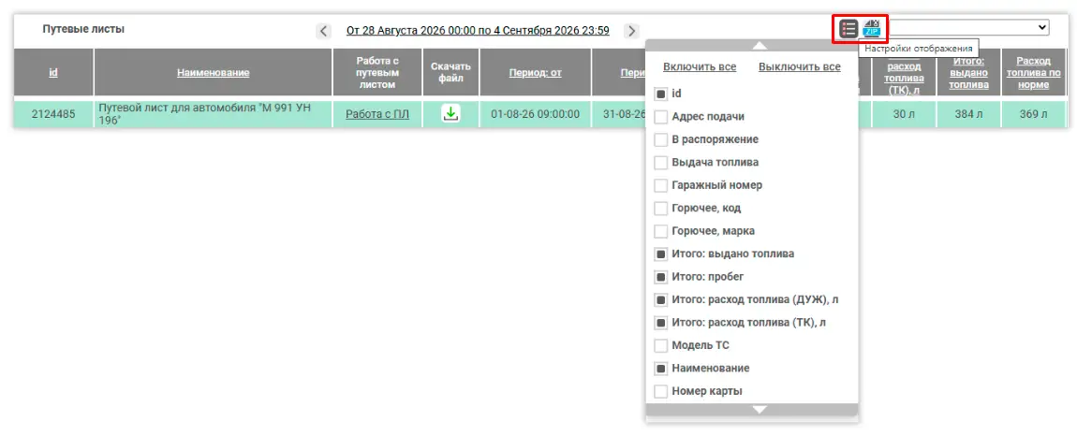
Task: Sort by Период: от column header
Action: pos(535,72)
